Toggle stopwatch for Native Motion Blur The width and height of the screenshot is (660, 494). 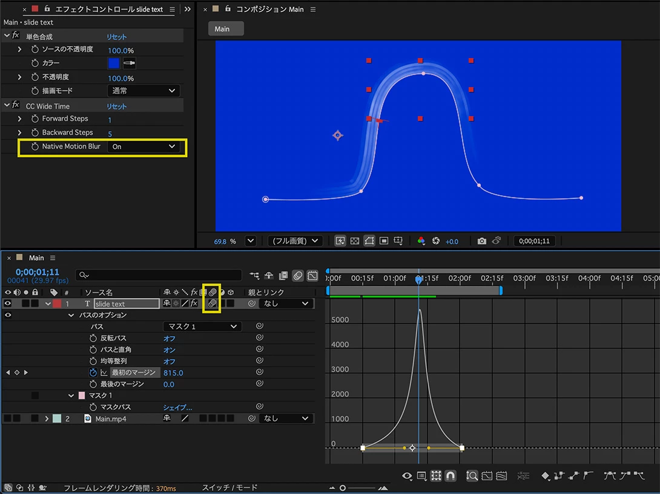click(35, 146)
